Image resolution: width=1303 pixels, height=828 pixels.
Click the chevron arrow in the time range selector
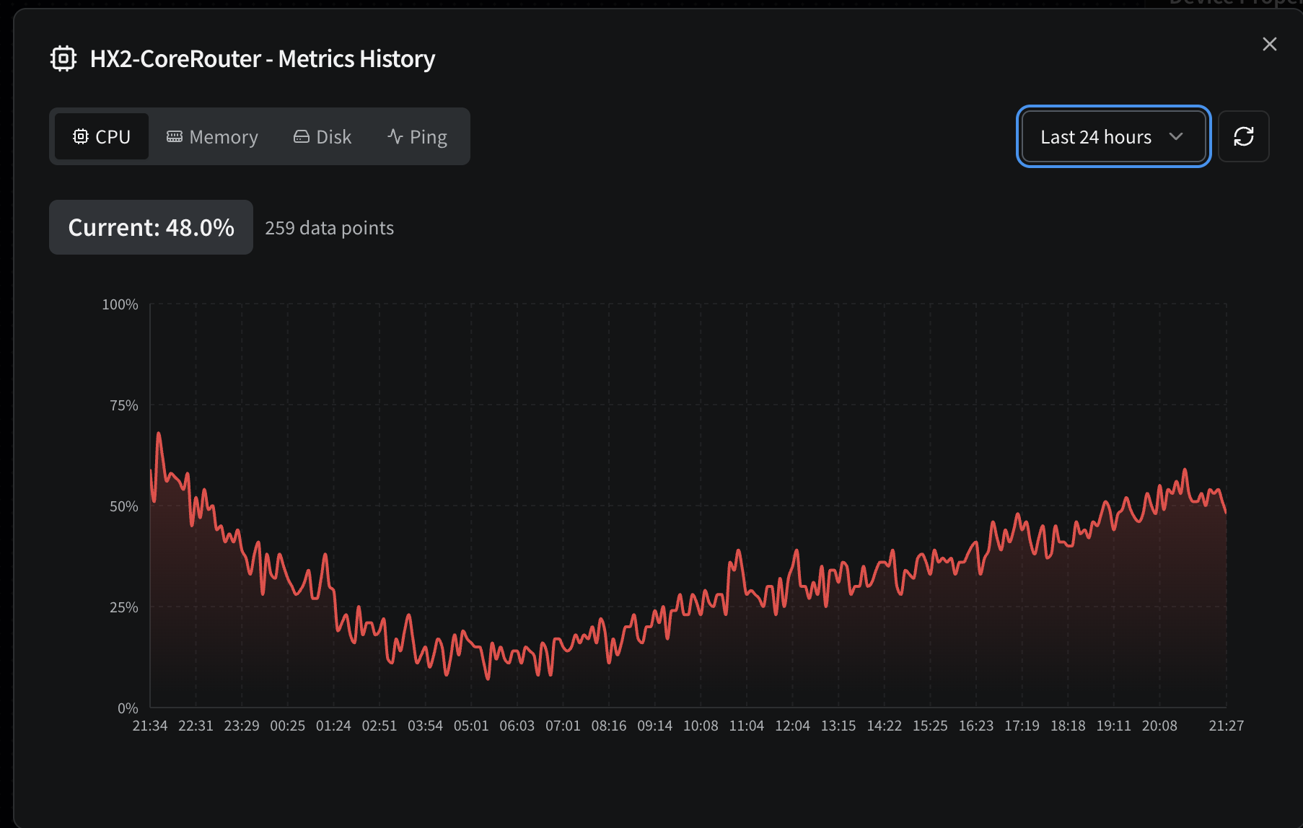click(1175, 136)
